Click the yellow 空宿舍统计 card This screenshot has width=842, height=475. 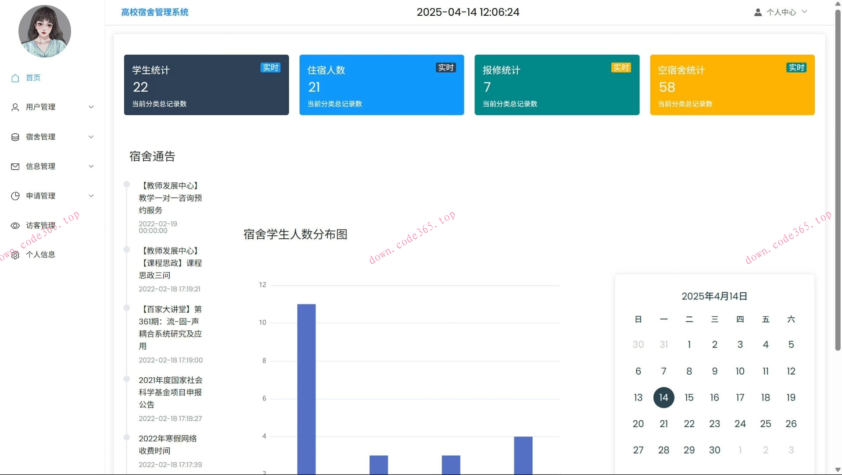731,85
